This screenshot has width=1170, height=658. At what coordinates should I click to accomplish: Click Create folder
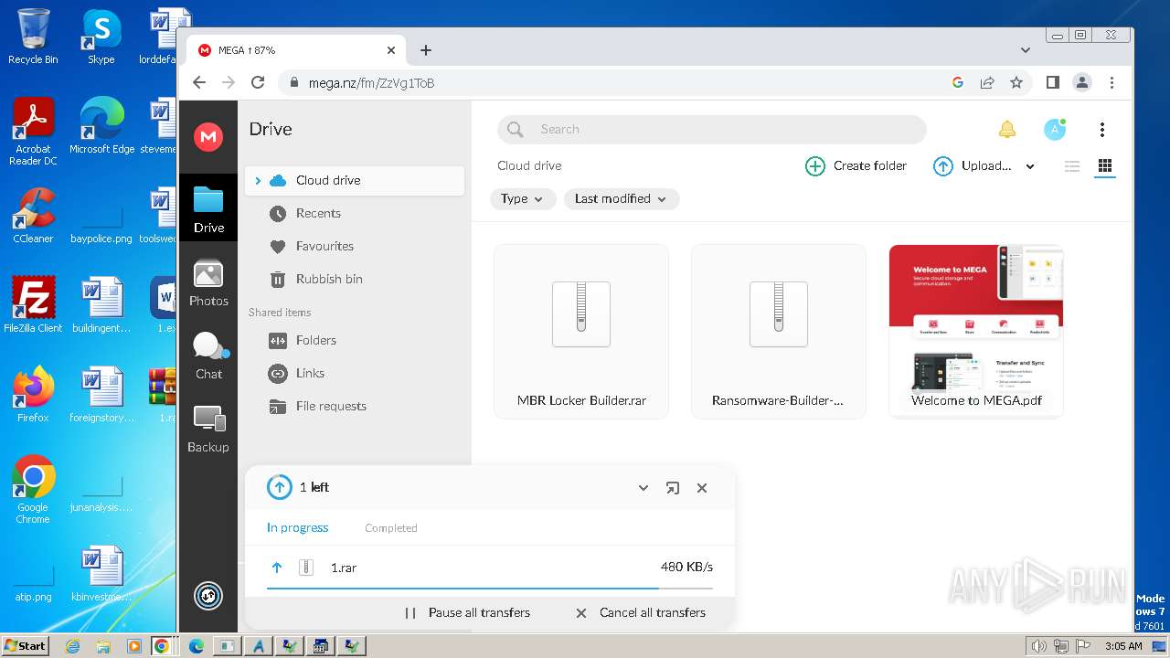coord(856,165)
